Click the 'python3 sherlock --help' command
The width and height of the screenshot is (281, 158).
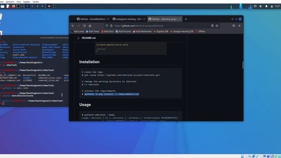pyautogui.click(x=98, y=115)
